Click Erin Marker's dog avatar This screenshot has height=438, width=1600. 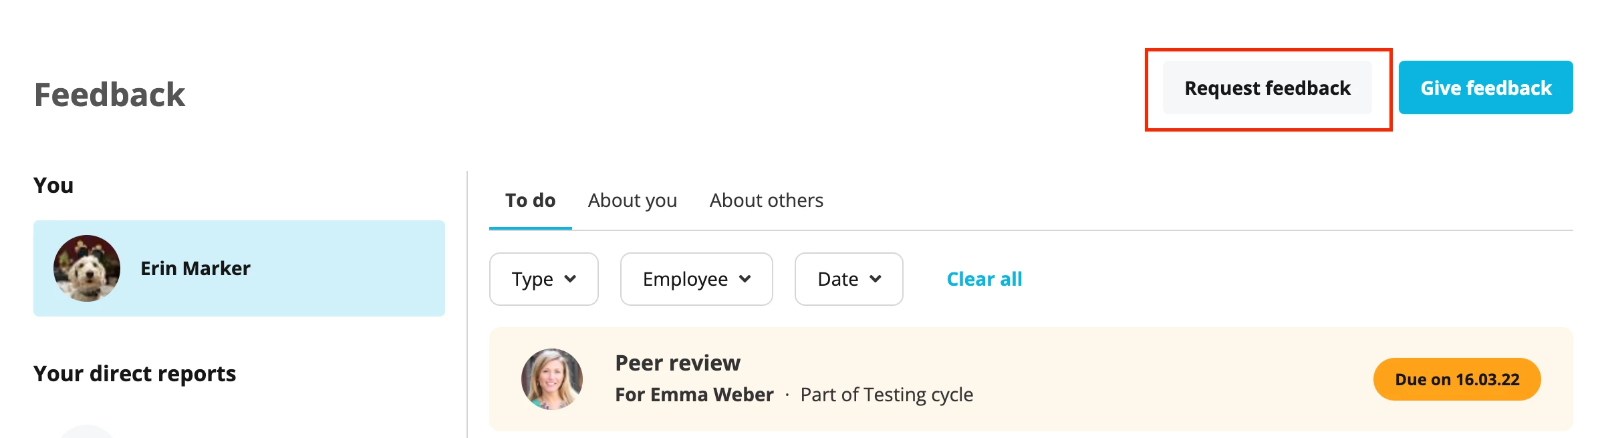click(87, 268)
